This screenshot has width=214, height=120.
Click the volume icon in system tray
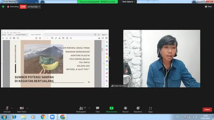pyautogui.click(x=196, y=117)
